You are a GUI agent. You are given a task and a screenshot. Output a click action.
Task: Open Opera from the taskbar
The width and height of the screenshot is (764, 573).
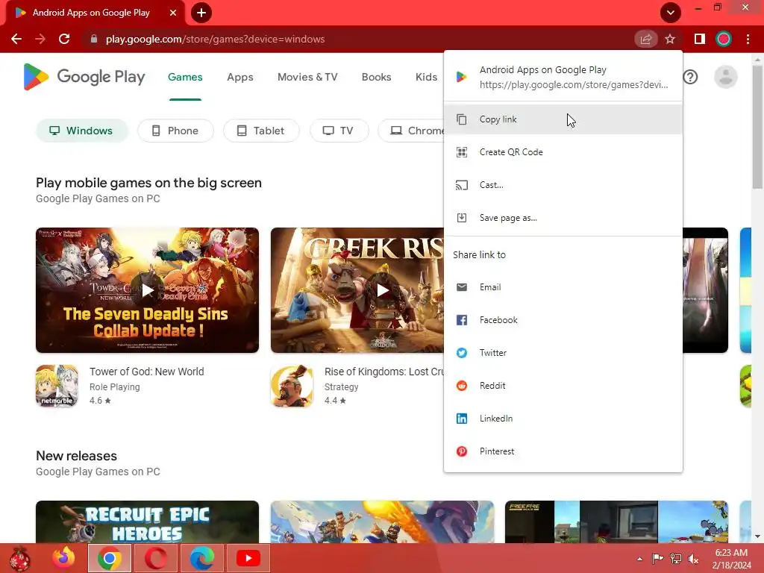(155, 558)
